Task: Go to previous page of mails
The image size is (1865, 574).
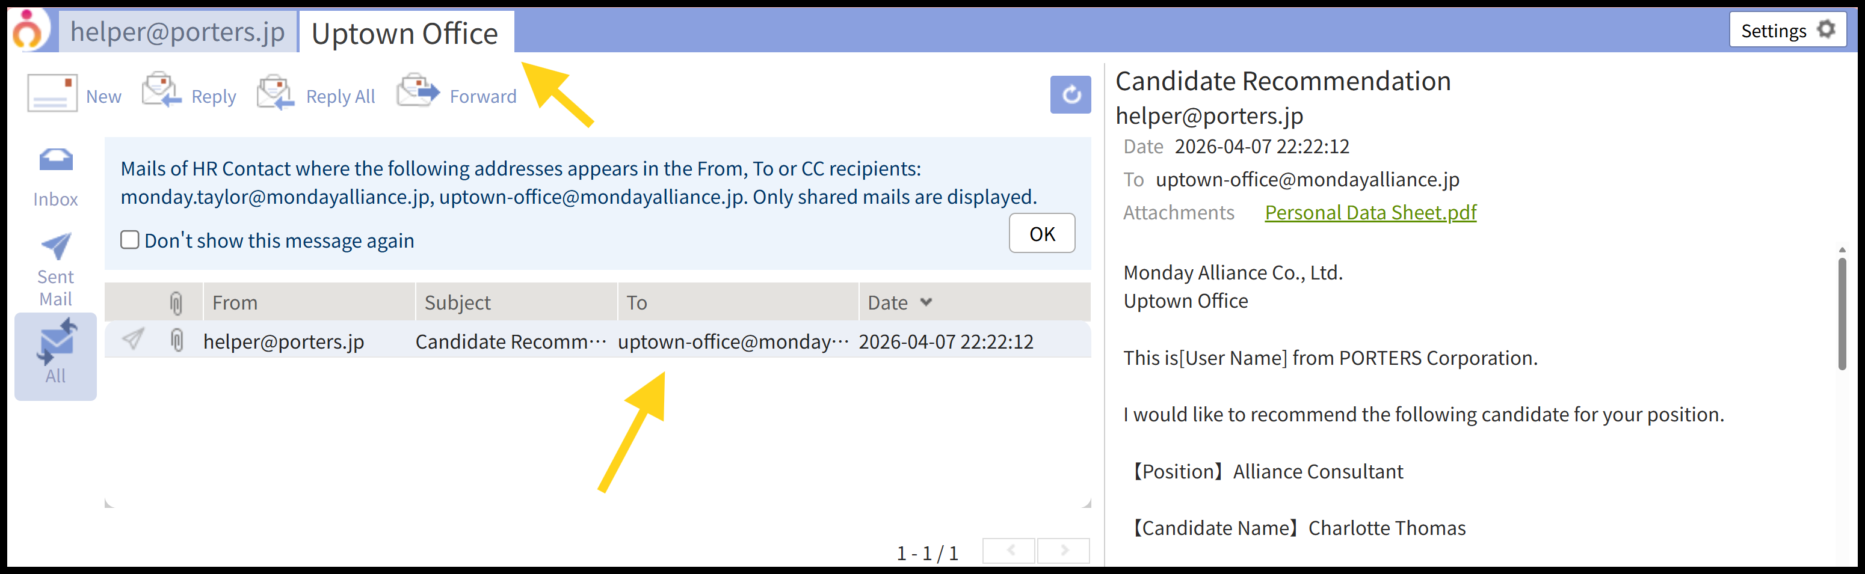Action: coord(1010,550)
